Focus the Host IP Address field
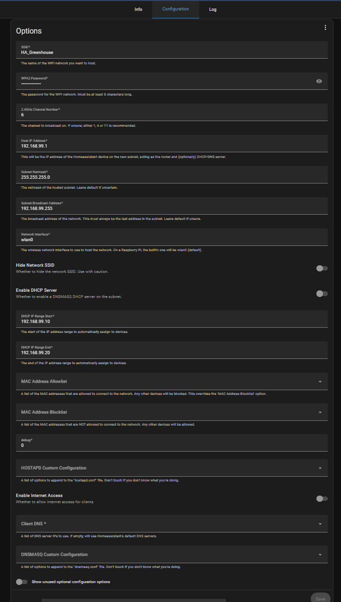Screen dimensions: 341x602 coord(171,146)
